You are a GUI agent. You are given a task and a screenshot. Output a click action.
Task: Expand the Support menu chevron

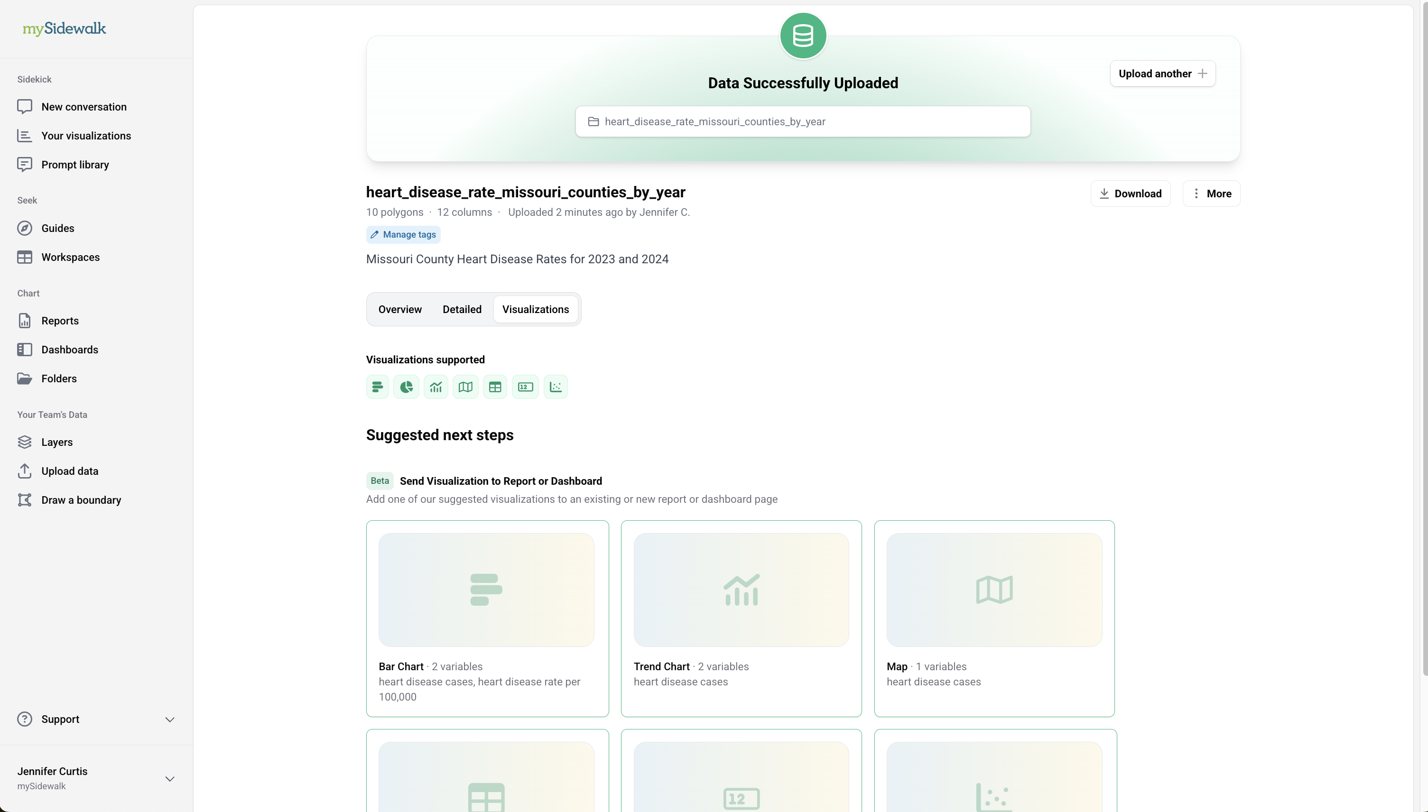point(170,720)
